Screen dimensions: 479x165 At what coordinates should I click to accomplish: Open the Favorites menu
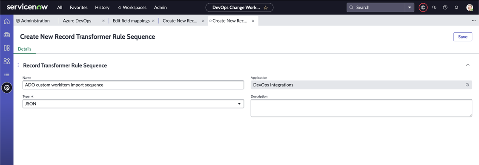[x=78, y=7]
